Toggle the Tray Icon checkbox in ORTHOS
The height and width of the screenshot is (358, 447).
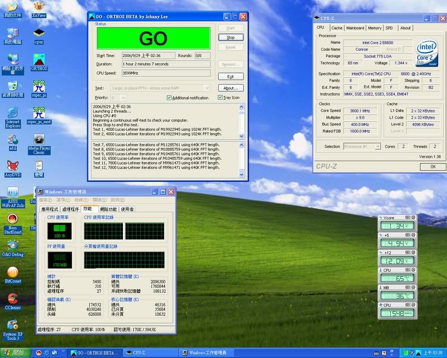click(220, 98)
